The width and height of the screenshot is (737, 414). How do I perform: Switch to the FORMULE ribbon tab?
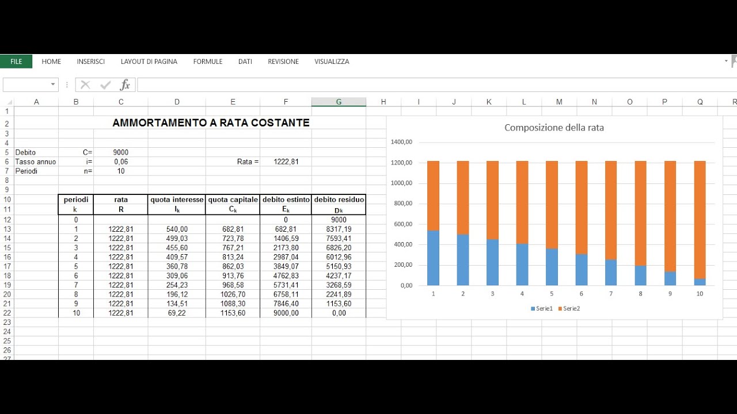point(208,62)
